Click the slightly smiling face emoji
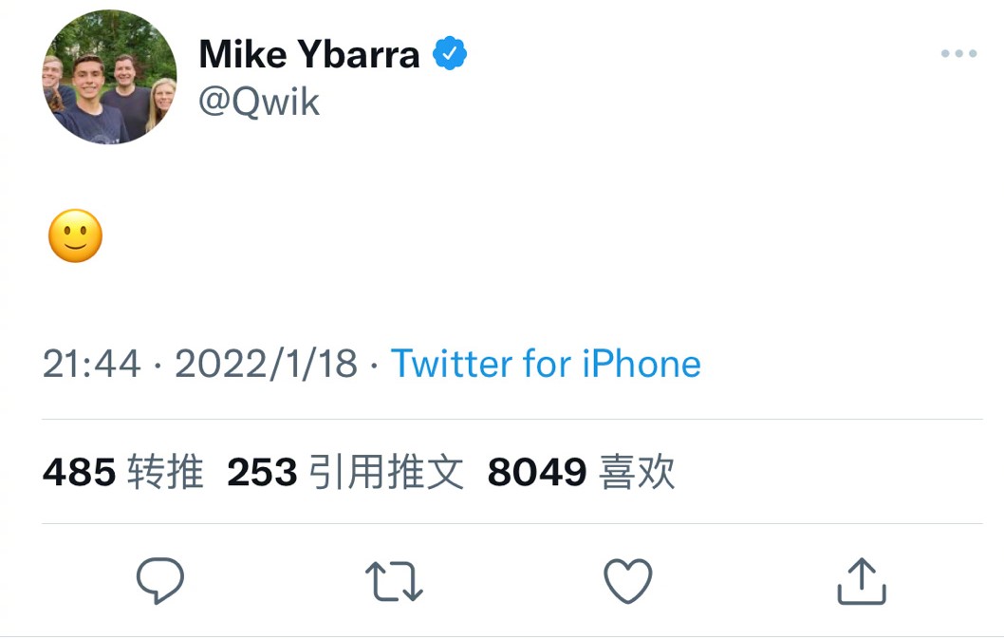Image resolution: width=1004 pixels, height=639 pixels. pyautogui.click(x=75, y=236)
